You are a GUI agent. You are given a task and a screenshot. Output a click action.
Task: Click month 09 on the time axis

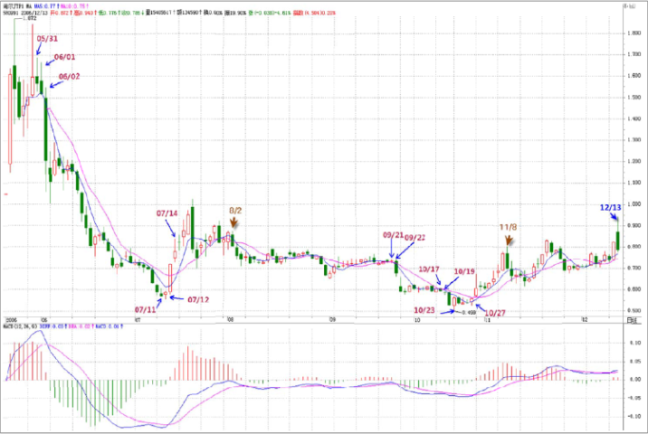coord(332,320)
